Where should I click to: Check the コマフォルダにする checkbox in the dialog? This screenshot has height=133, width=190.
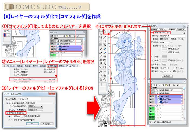click(x=7, y=113)
